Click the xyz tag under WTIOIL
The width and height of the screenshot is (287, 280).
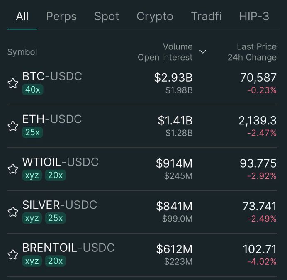(x=32, y=175)
